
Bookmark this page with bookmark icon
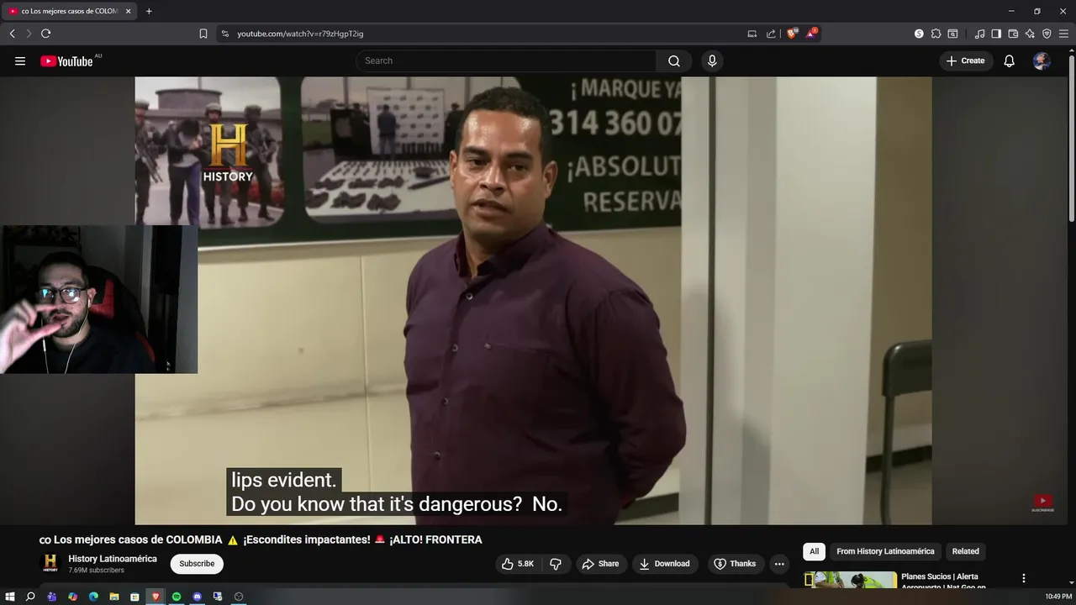point(203,34)
